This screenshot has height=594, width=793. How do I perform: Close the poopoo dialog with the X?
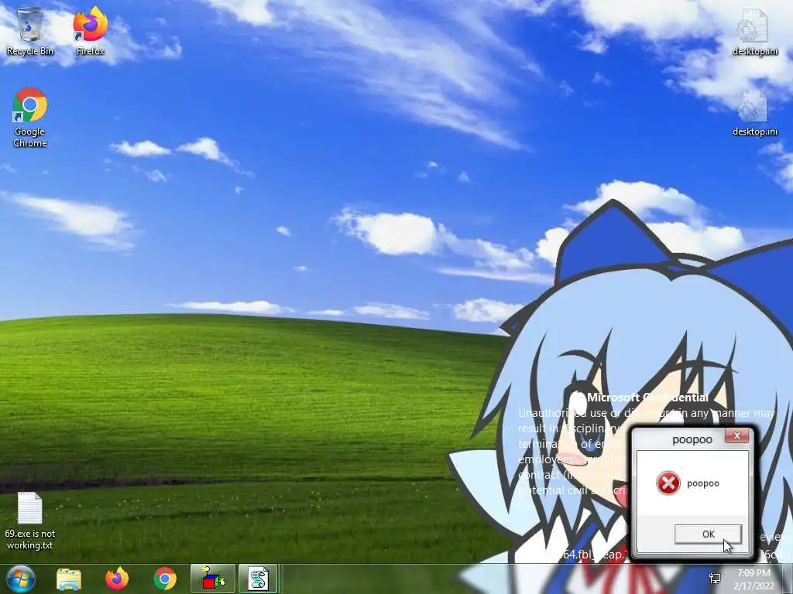coord(737,436)
